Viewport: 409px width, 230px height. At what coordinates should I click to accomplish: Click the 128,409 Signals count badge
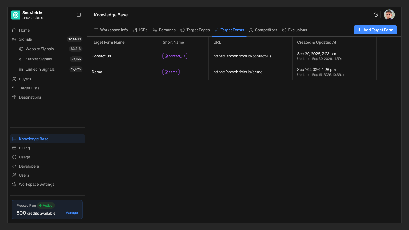(x=75, y=39)
